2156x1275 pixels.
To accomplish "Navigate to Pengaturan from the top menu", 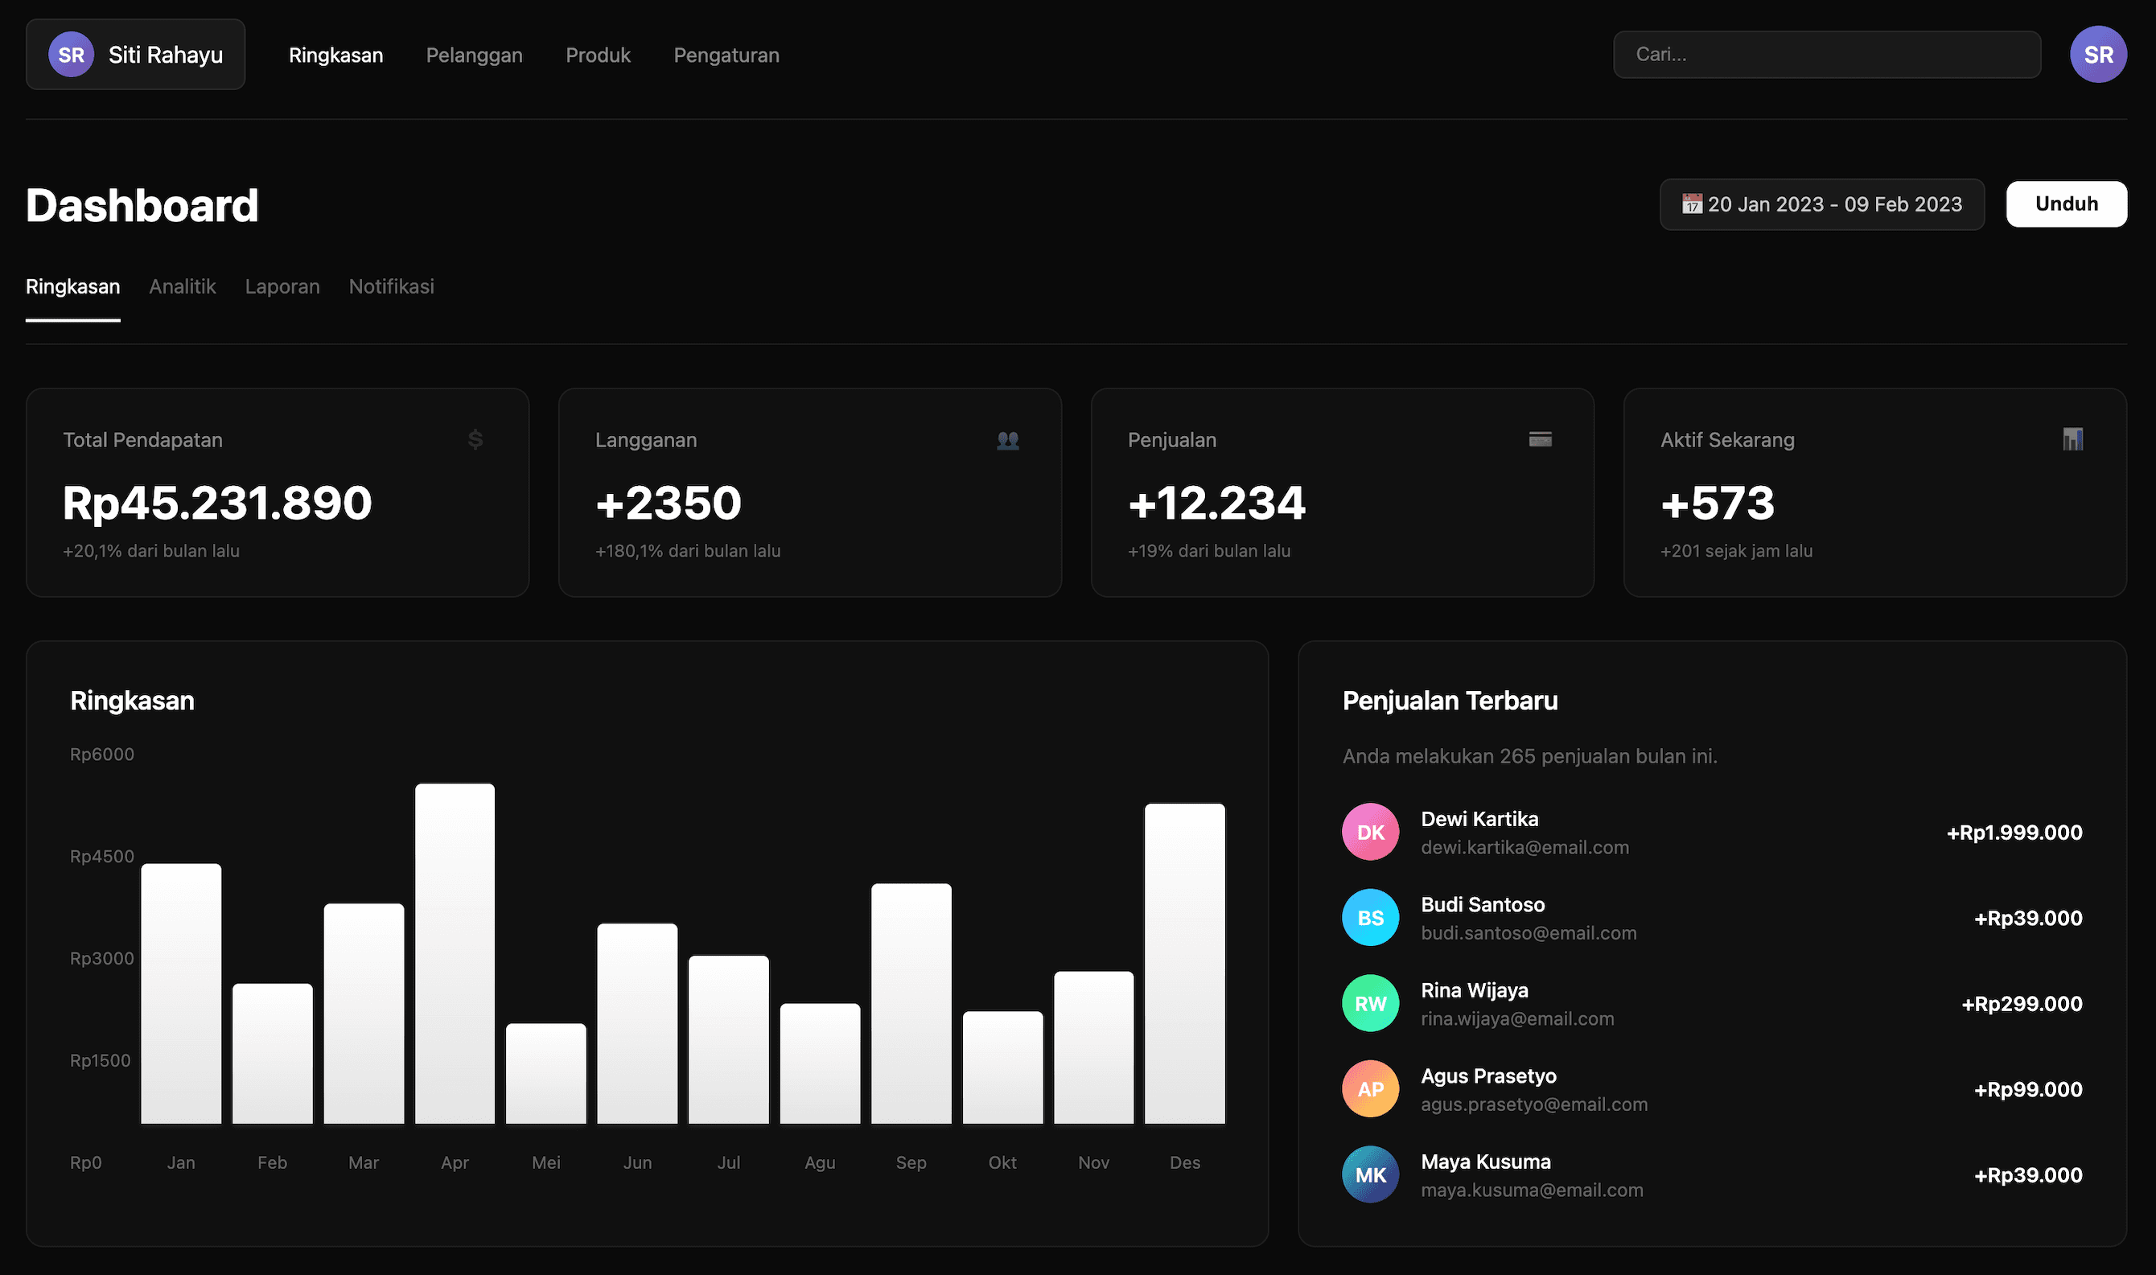I will click(726, 54).
